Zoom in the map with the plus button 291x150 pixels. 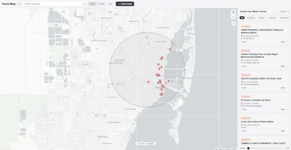[x=233, y=12]
